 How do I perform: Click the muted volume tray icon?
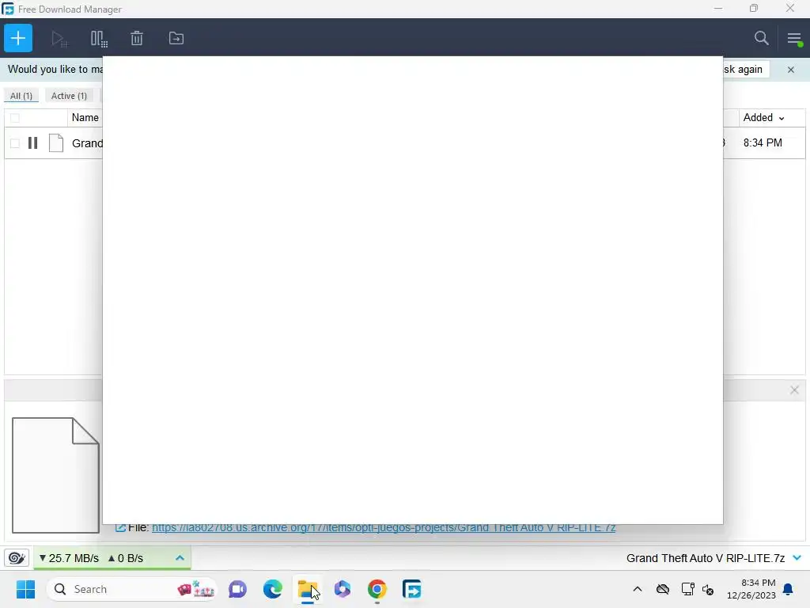pos(708,589)
